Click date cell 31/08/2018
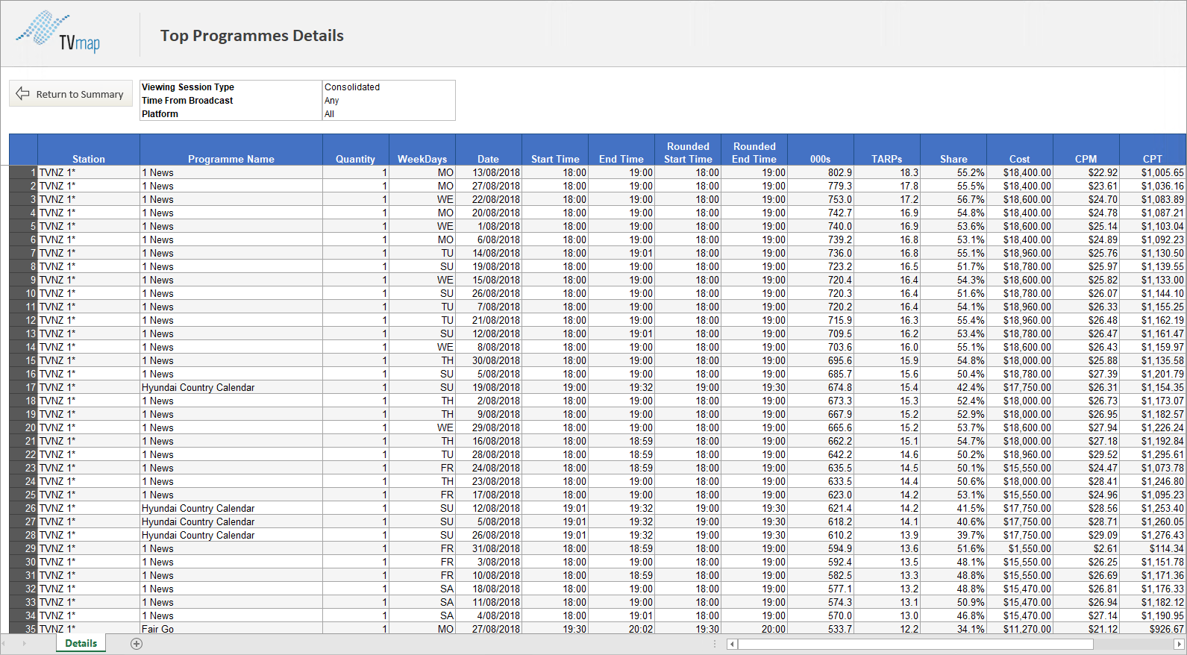Image resolution: width=1187 pixels, height=655 pixels. pyautogui.click(x=489, y=548)
